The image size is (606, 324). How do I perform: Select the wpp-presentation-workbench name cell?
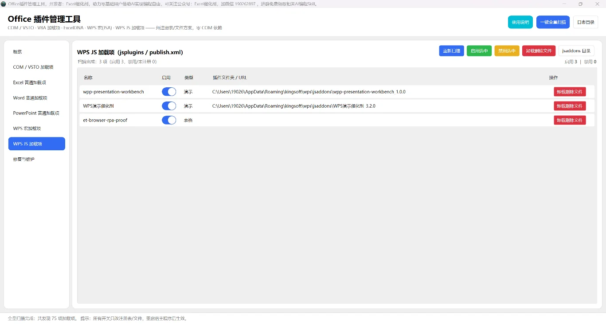113,92
